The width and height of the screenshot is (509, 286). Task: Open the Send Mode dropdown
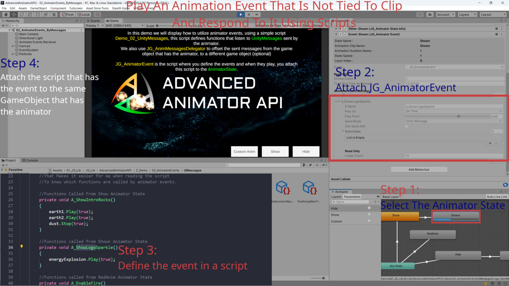(454, 121)
